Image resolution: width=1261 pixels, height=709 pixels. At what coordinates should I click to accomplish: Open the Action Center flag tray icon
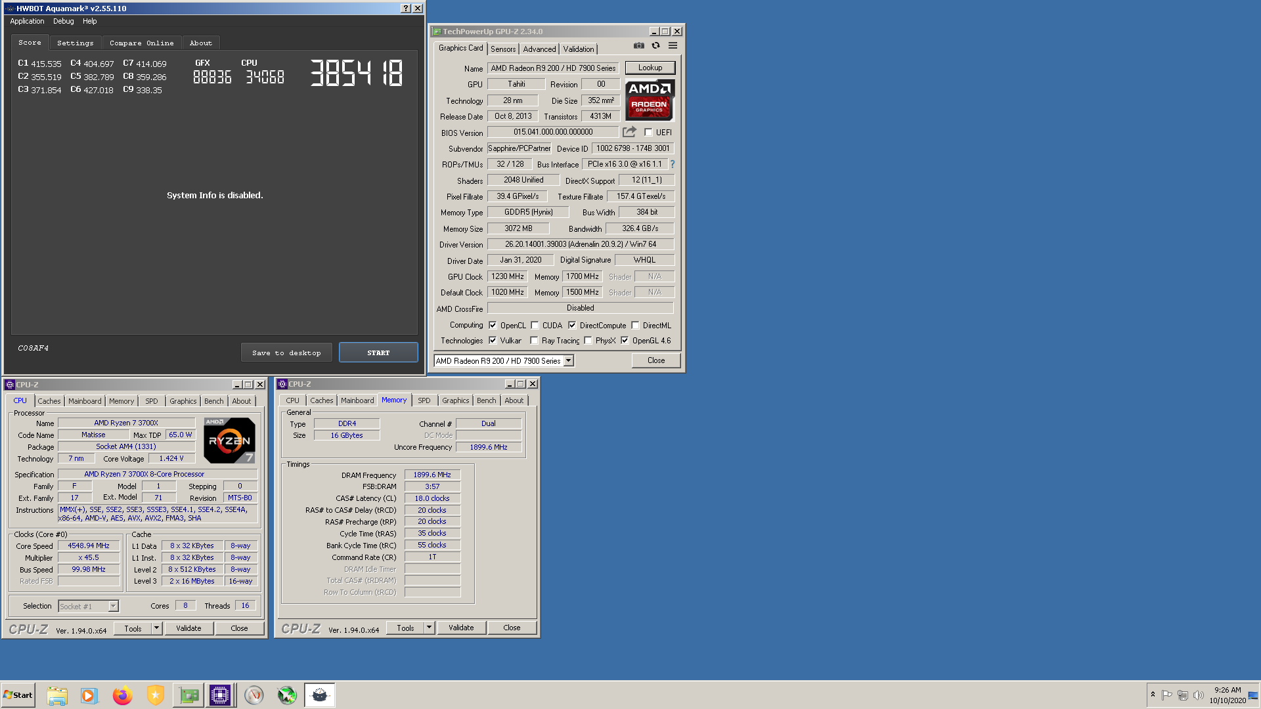point(1167,695)
